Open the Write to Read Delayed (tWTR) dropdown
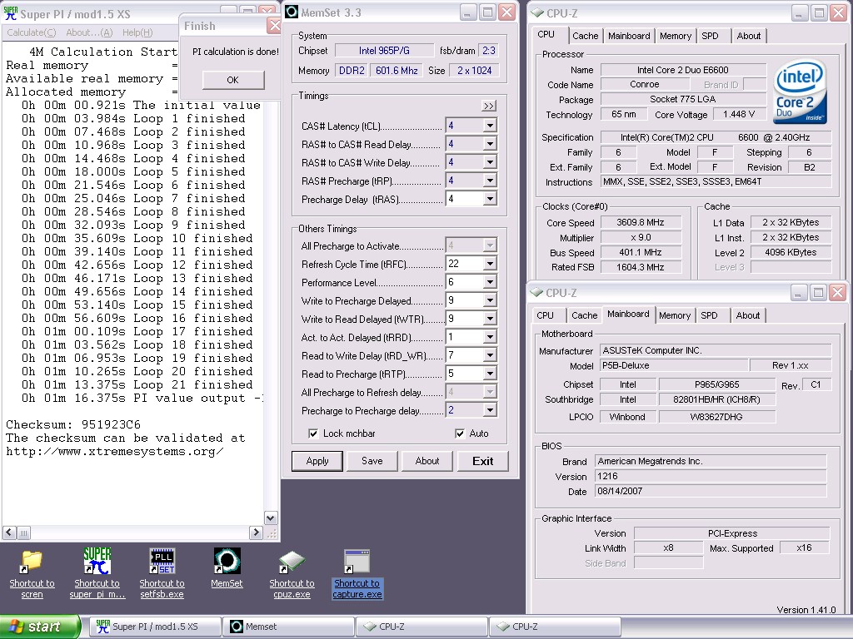Image resolution: width=853 pixels, height=639 pixels. coord(490,319)
